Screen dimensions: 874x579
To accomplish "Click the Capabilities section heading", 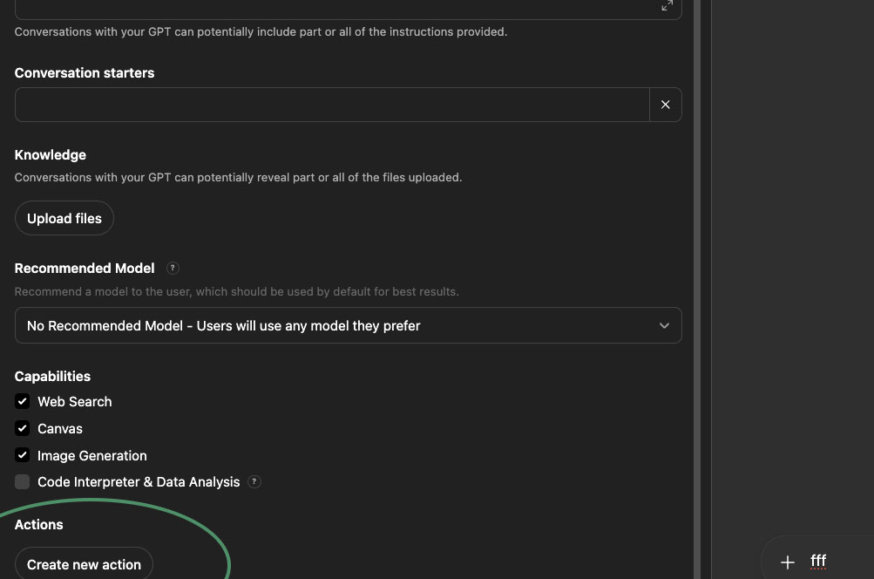I will click(x=52, y=376).
